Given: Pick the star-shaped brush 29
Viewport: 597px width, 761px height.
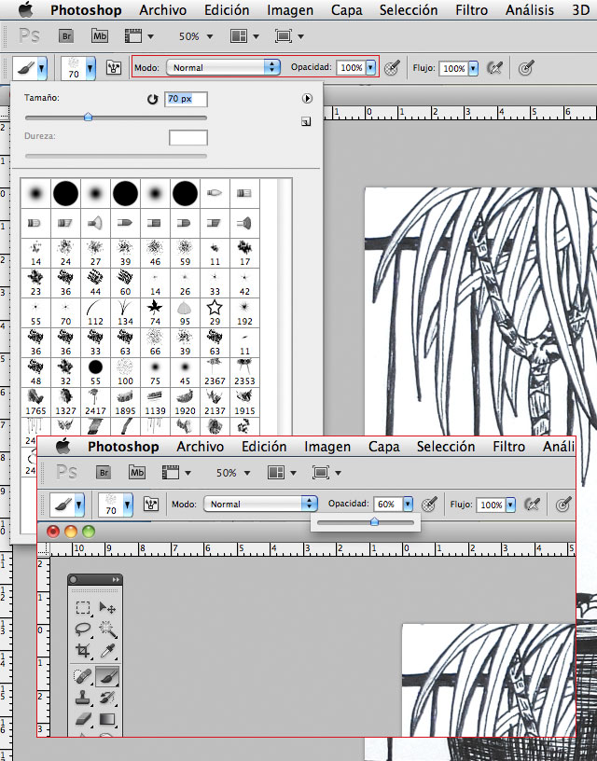Looking at the screenshot, I should coord(215,312).
